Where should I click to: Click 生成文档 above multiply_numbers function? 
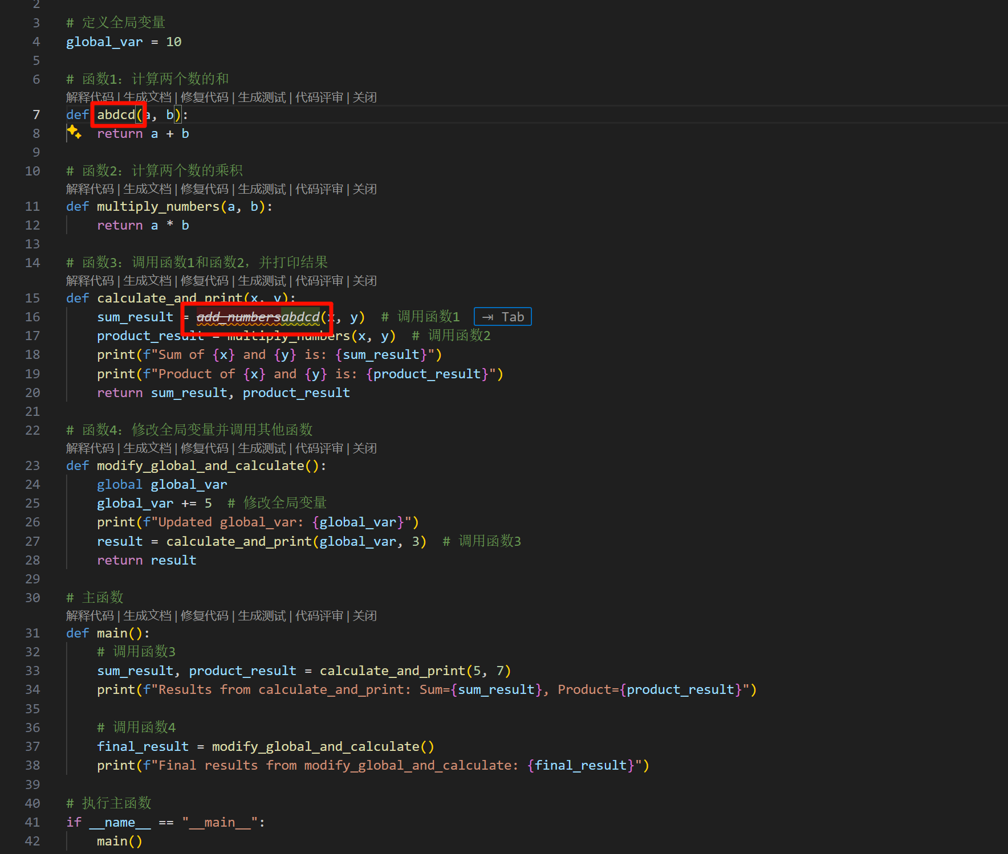click(x=147, y=189)
